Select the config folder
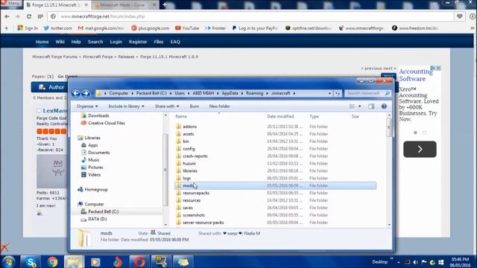 click(189, 149)
